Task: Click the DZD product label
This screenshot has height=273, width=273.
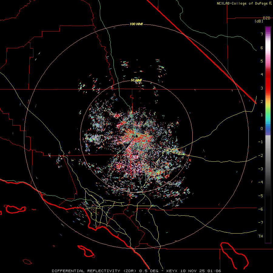Action: coord(267,18)
